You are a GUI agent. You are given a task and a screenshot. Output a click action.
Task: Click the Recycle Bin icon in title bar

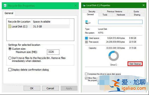[x=5, y=5]
